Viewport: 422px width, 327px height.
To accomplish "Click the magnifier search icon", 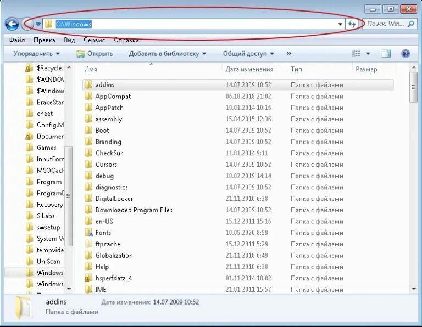I will pos(410,24).
